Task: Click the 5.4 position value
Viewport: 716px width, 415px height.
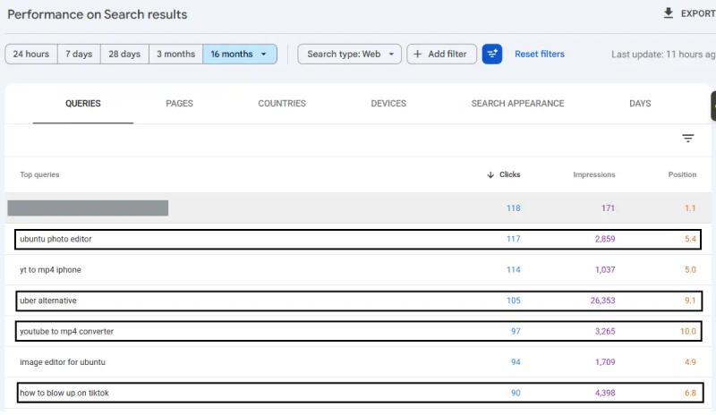Action: (x=690, y=239)
